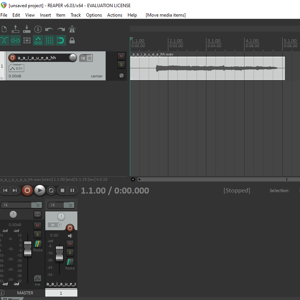This screenshot has height=300, width=300.
Task: Open project settings info icon
Action: coord(38,29)
